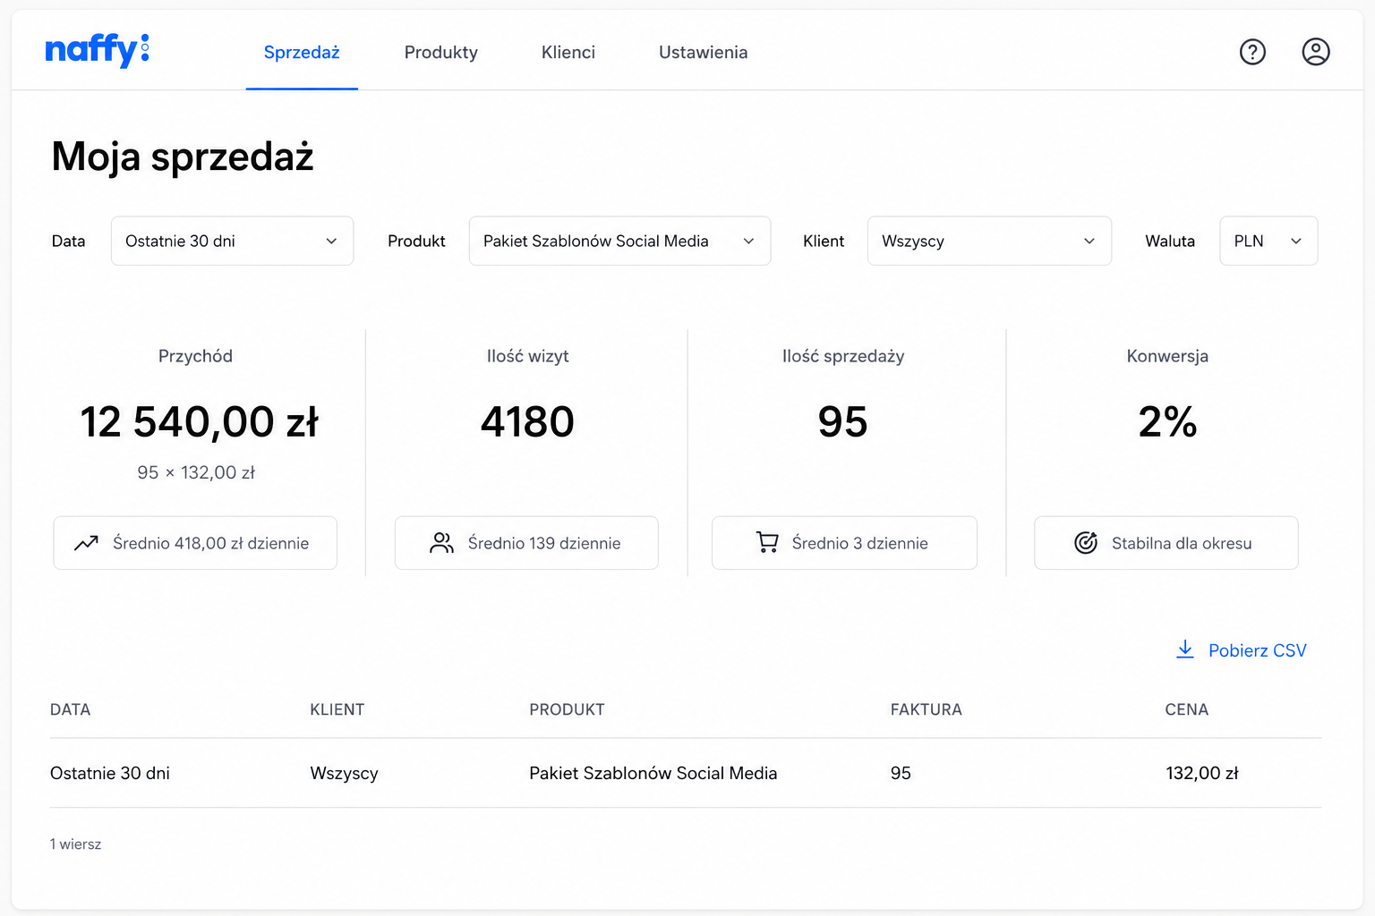
Task: Open the Data dropdown Ostatnie 30 dni
Action: 232,241
